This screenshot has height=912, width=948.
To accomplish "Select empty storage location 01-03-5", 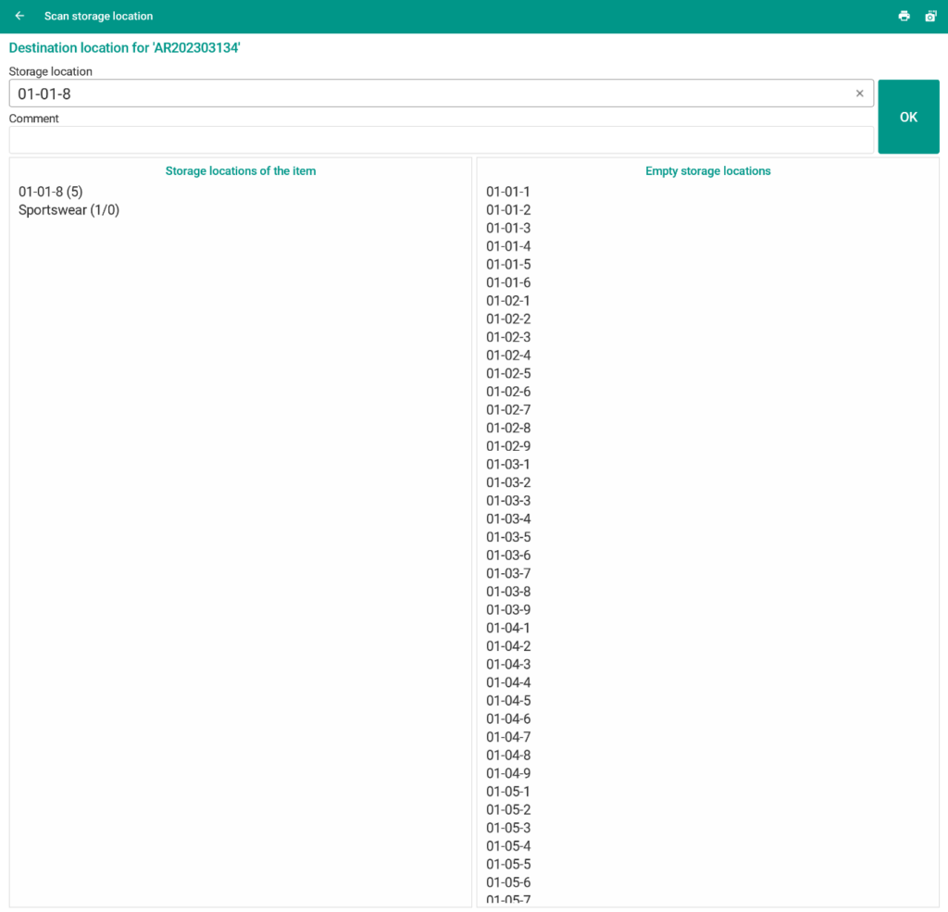I will (x=508, y=537).
